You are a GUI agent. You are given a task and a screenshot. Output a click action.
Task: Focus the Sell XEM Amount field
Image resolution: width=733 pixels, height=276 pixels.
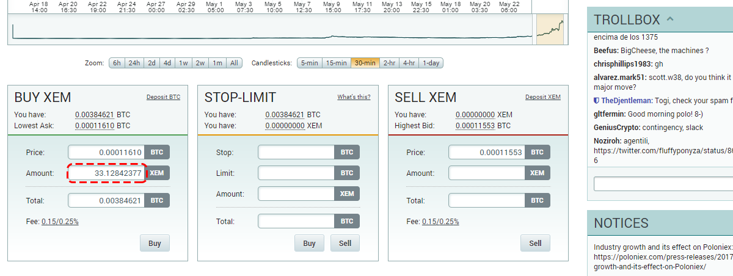point(487,173)
